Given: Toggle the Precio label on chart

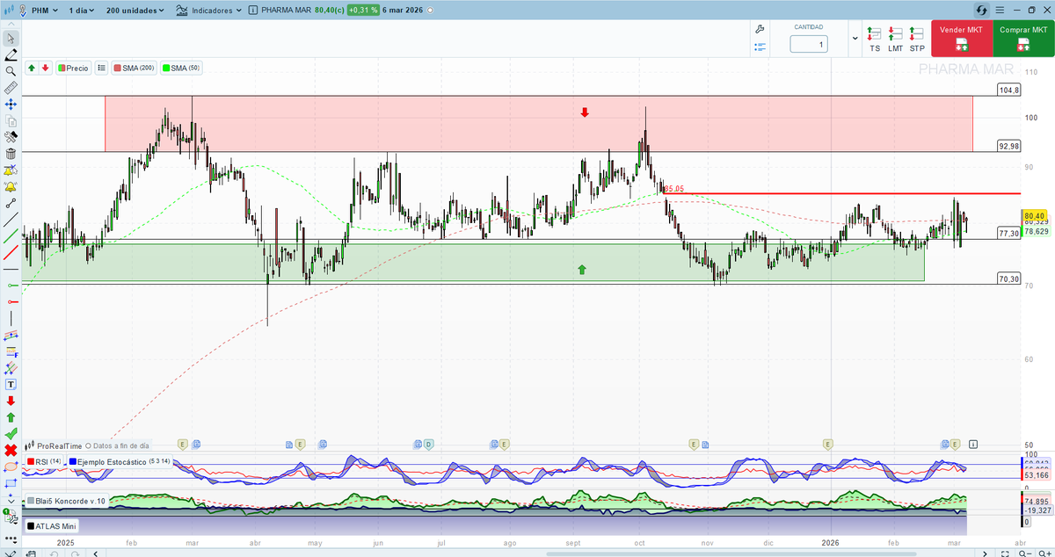Looking at the screenshot, I should click(x=73, y=68).
